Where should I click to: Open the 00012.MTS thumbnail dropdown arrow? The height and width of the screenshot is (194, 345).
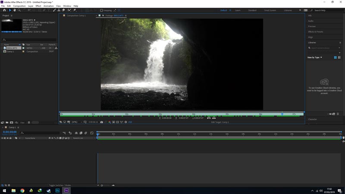34,20
